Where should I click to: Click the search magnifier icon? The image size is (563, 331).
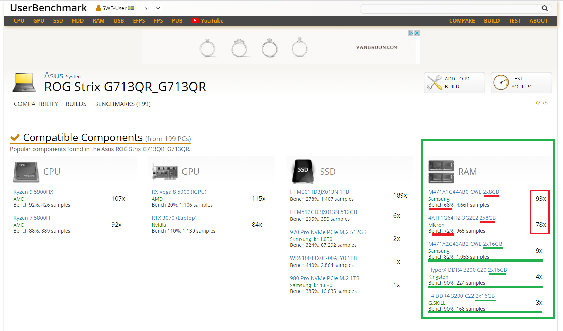(545, 8)
